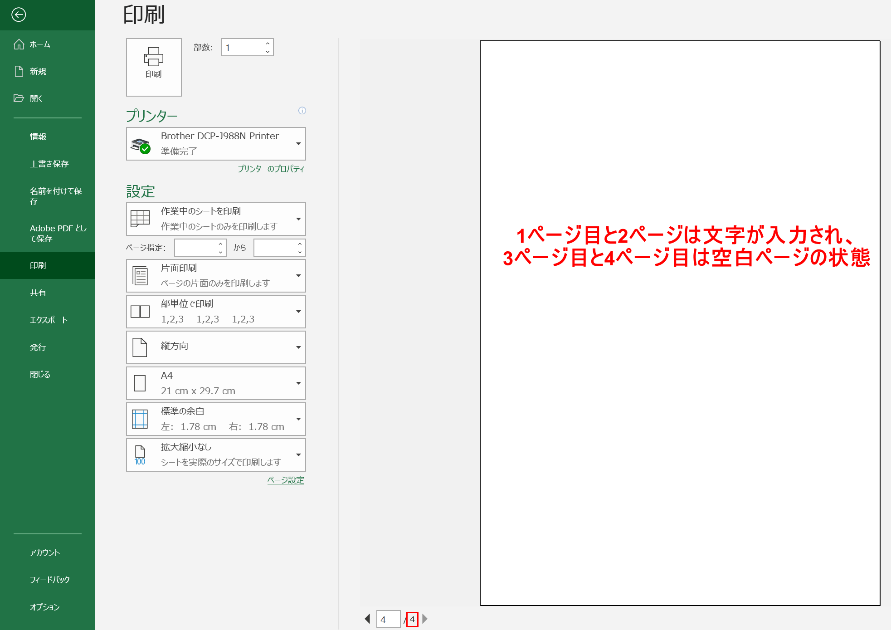Expand the 作業中のシートを印刷 dropdown
Screen dimensions: 891x630
(x=299, y=217)
